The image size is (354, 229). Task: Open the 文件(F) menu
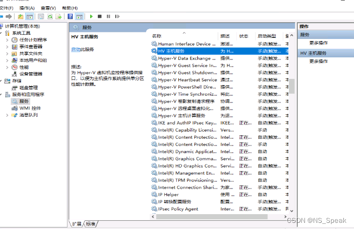pos(7,8)
